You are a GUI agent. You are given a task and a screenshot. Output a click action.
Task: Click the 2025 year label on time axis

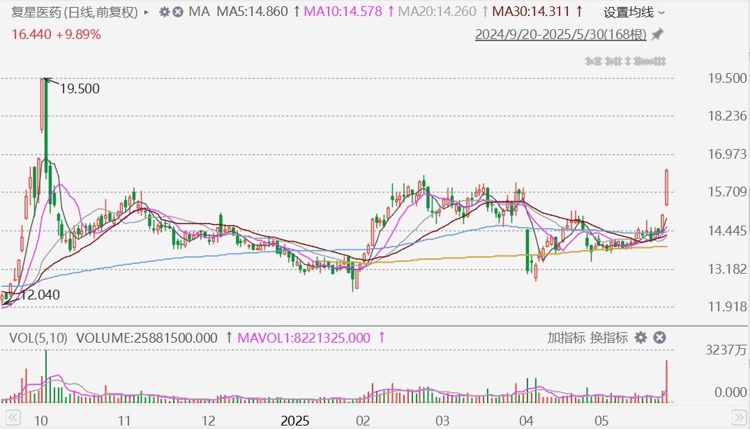click(x=294, y=421)
